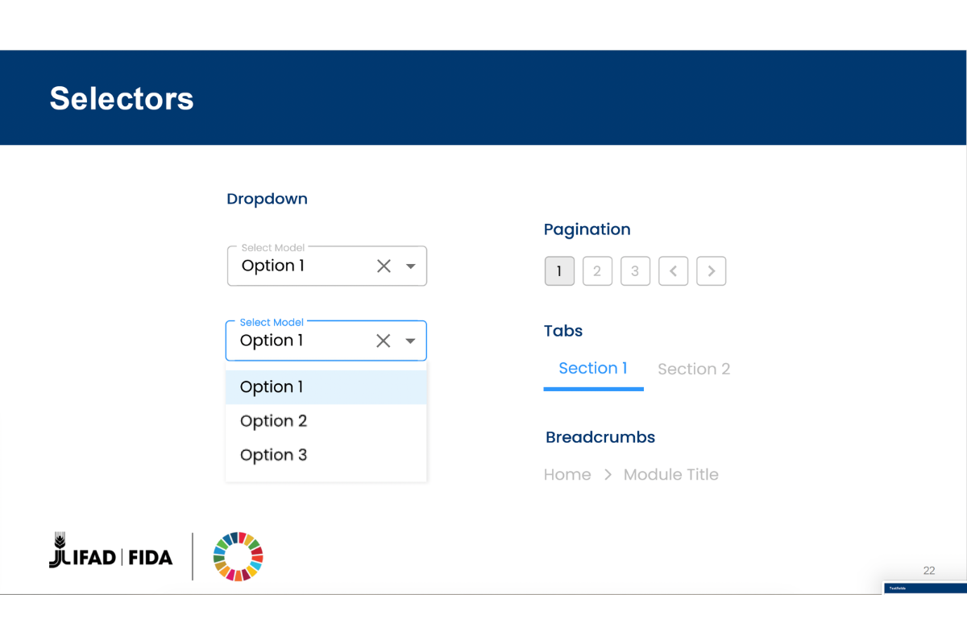This screenshot has height=644, width=967.
Task: Clear the upper Select Model dropdown selection
Action: 384,266
